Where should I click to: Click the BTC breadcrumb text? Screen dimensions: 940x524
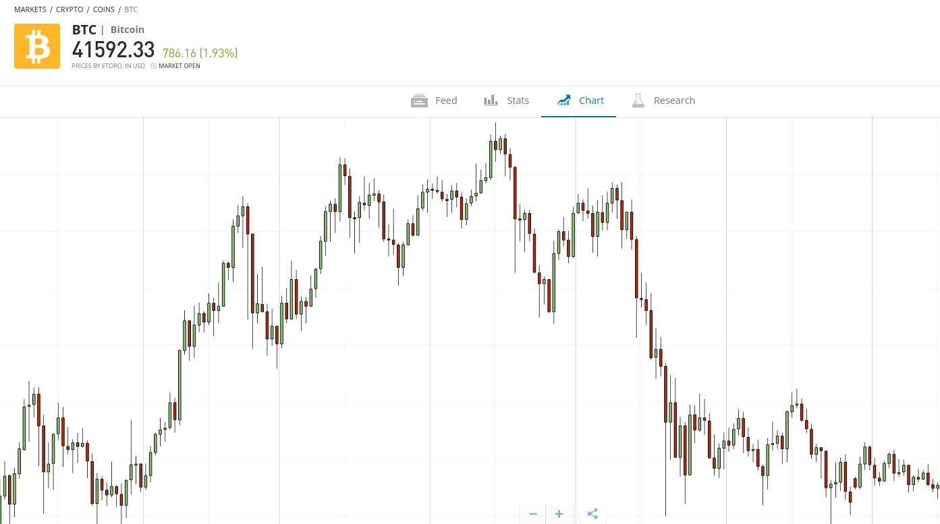point(132,9)
